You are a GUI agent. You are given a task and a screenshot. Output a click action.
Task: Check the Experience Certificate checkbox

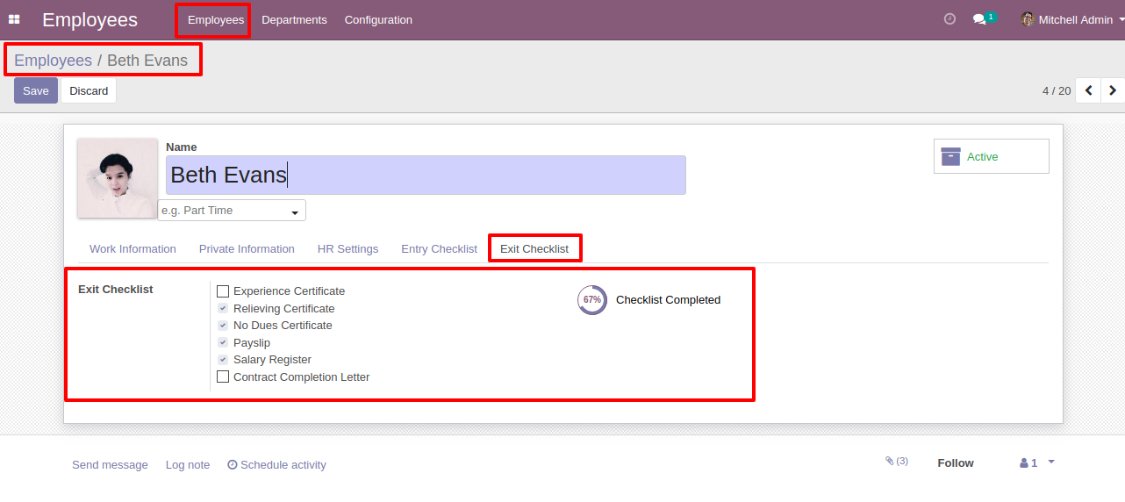point(223,291)
